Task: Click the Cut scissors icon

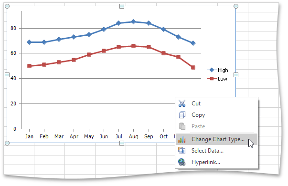Action: 182,103
